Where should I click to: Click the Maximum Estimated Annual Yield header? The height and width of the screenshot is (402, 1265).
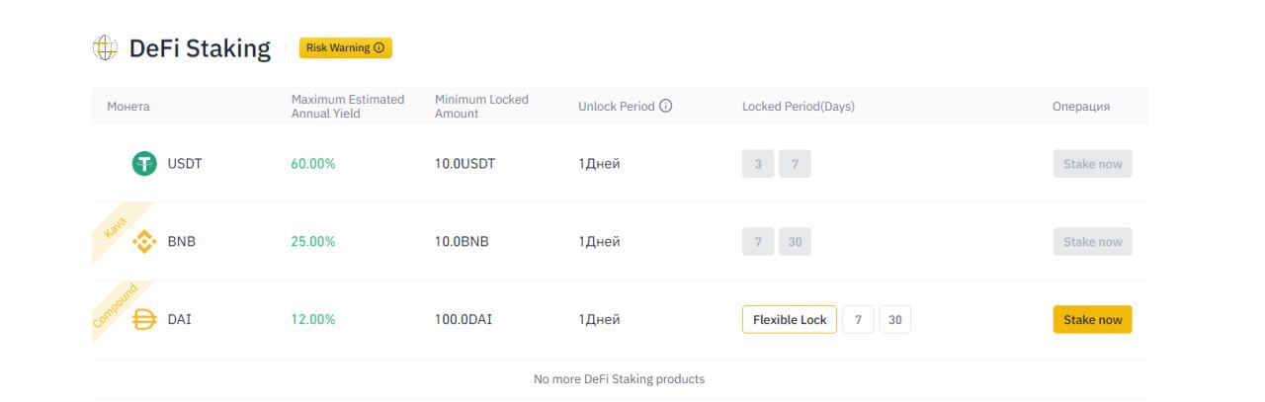click(x=348, y=107)
